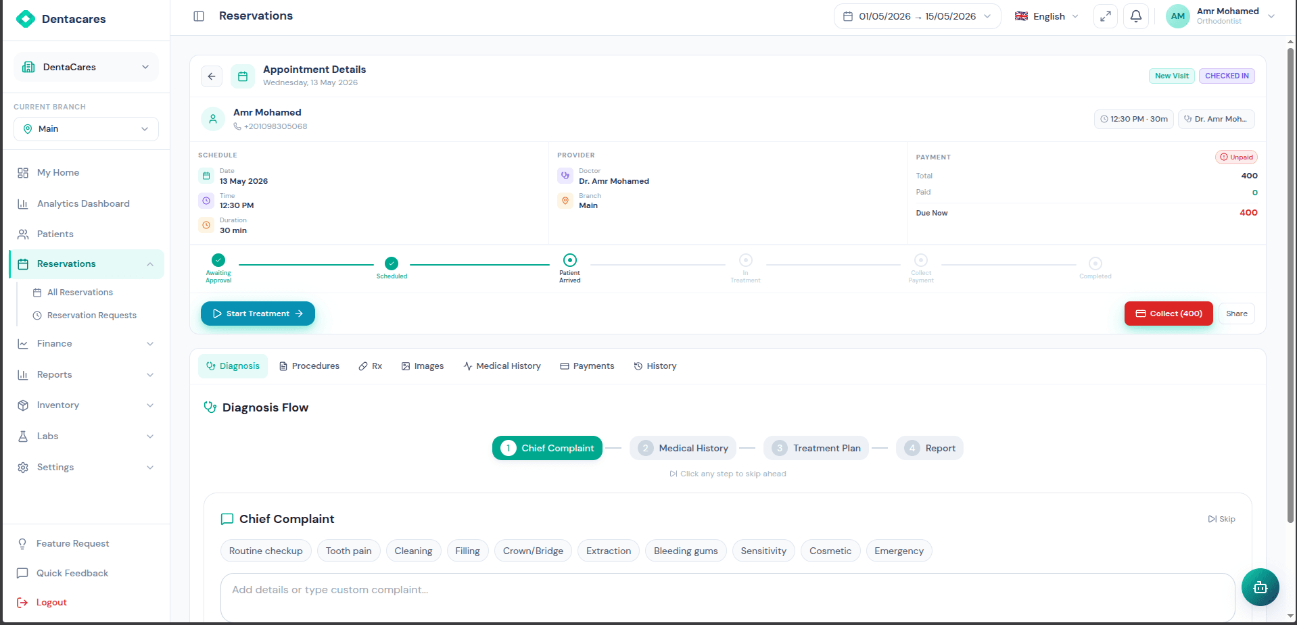1297x625 pixels.
Task: Open the Main branch selector
Action: point(86,129)
